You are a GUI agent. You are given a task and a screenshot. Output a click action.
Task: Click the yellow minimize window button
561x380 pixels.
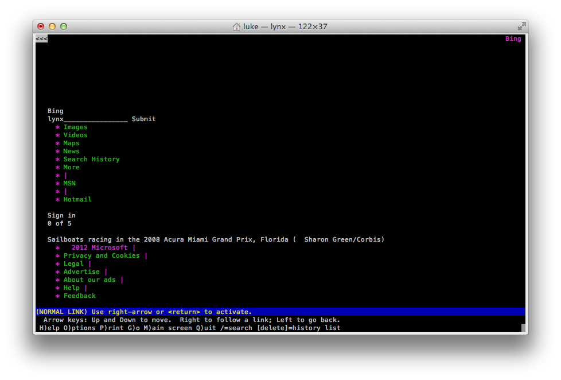52,26
